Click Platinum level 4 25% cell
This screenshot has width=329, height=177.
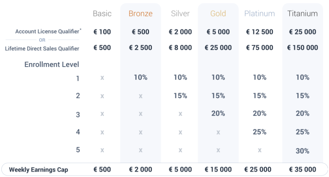[259, 132]
